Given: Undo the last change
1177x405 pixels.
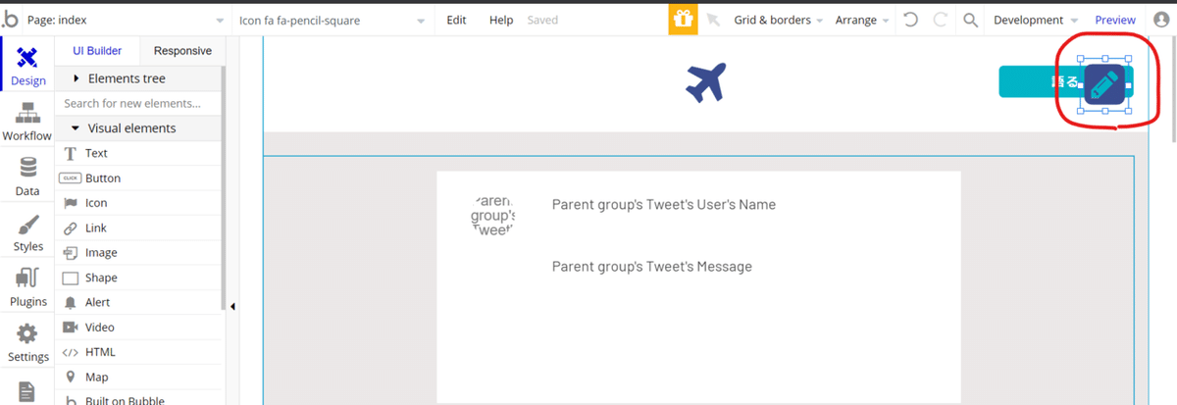Looking at the screenshot, I should tap(910, 20).
